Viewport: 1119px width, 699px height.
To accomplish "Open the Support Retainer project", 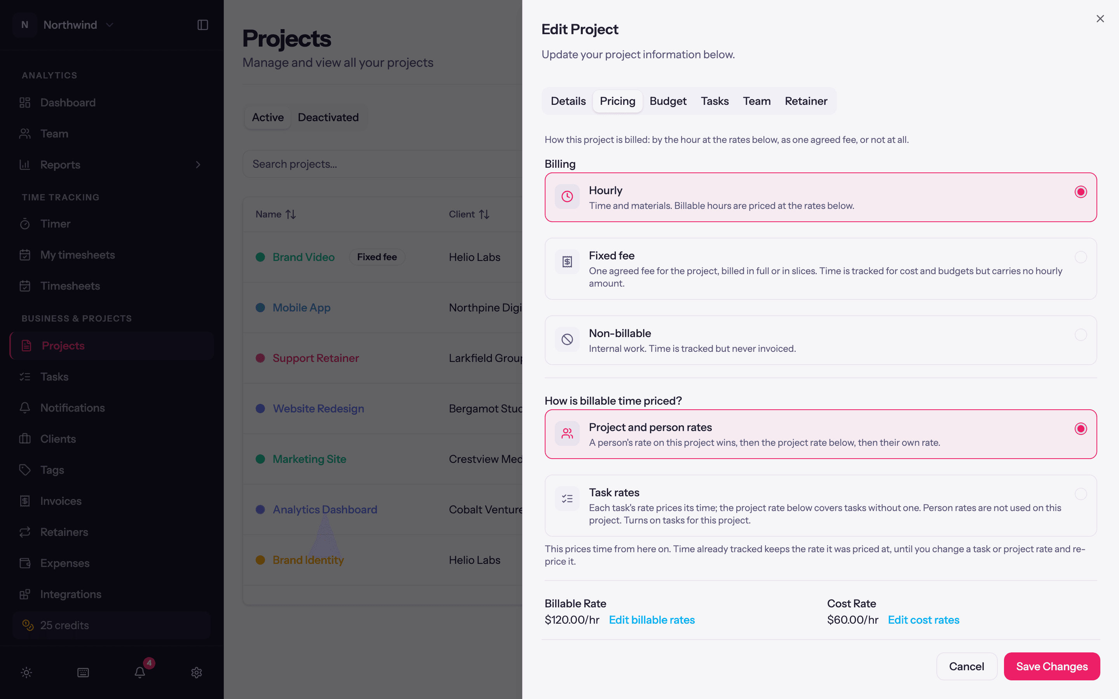I will pos(315,358).
